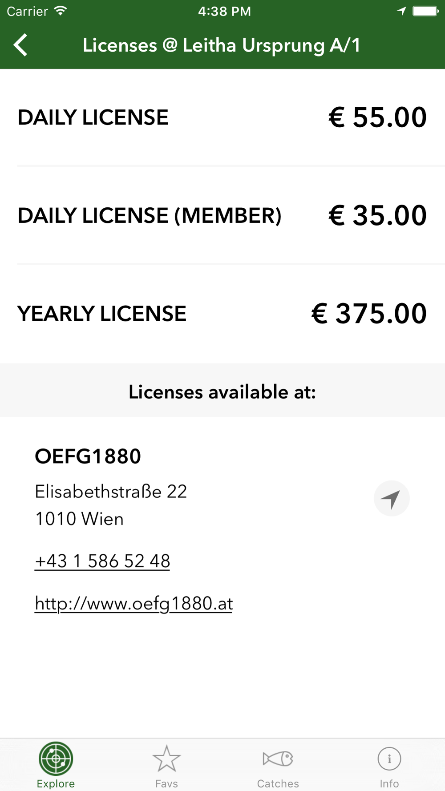The image size is (445, 791).
Task: Tap the battery indicator in status bar
Action: click(x=425, y=11)
